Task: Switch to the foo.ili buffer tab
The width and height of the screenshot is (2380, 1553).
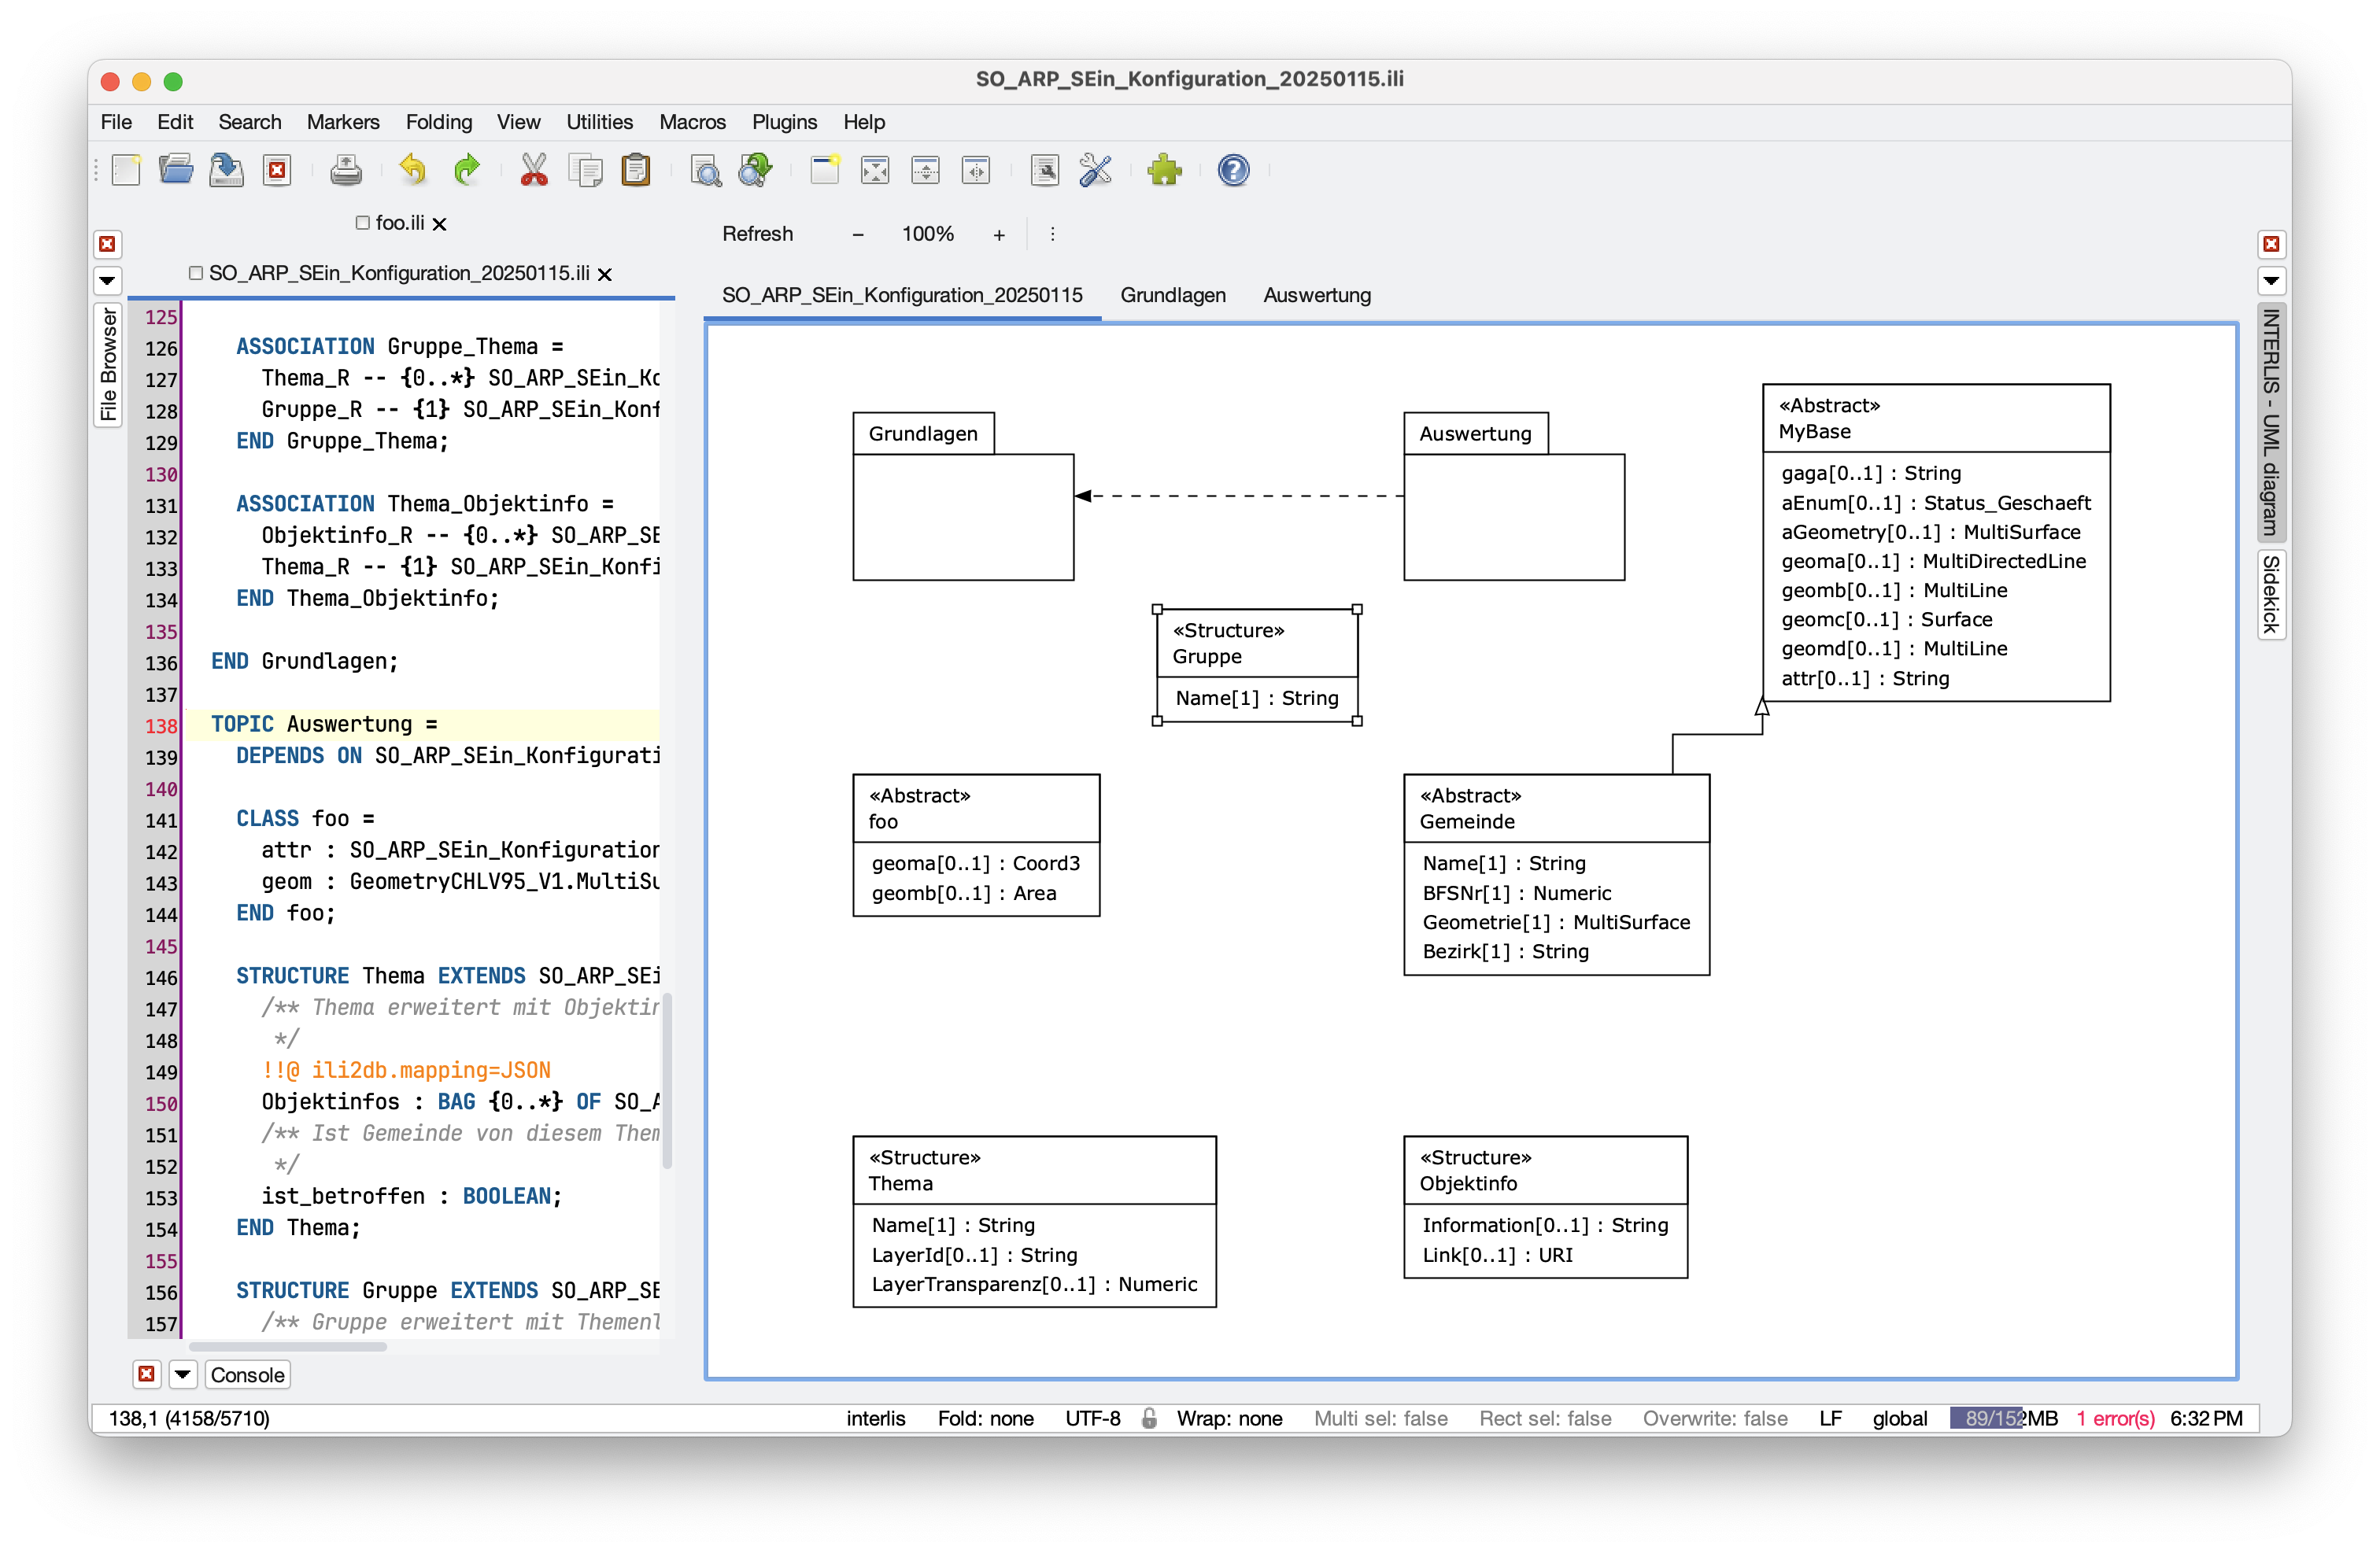Action: (400, 223)
